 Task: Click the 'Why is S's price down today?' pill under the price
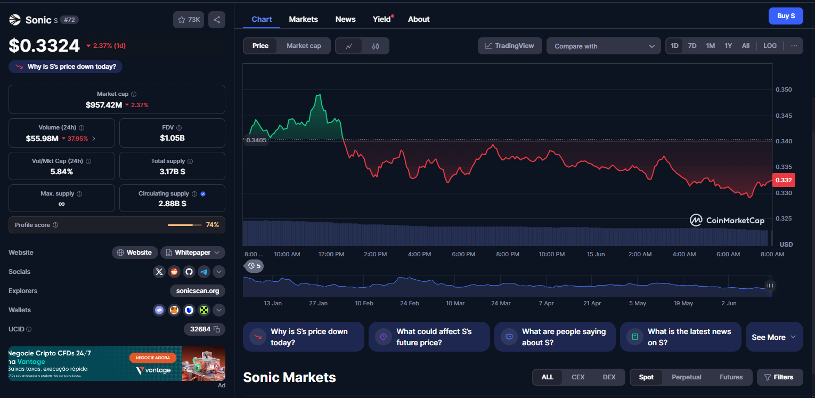[66, 67]
